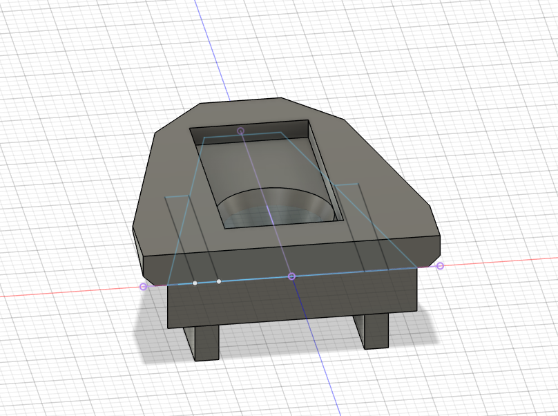Click the second white sketch point near the left slot
The width and height of the screenshot is (558, 416).
(x=219, y=281)
